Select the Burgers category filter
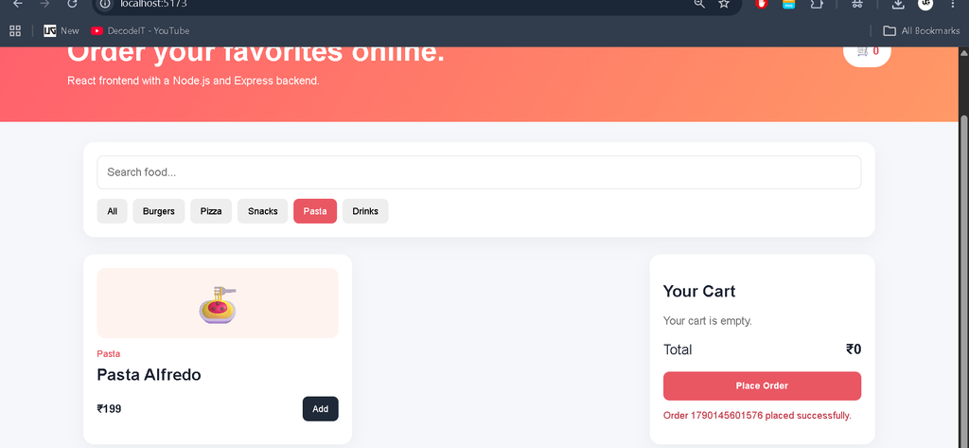This screenshot has width=969, height=448. point(159,211)
